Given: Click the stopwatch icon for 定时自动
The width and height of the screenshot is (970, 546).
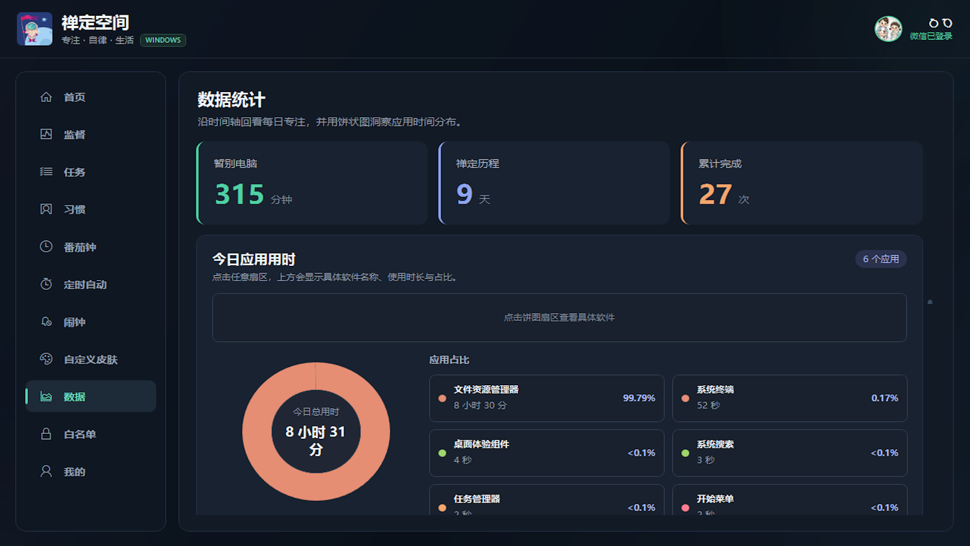Looking at the screenshot, I should (46, 284).
